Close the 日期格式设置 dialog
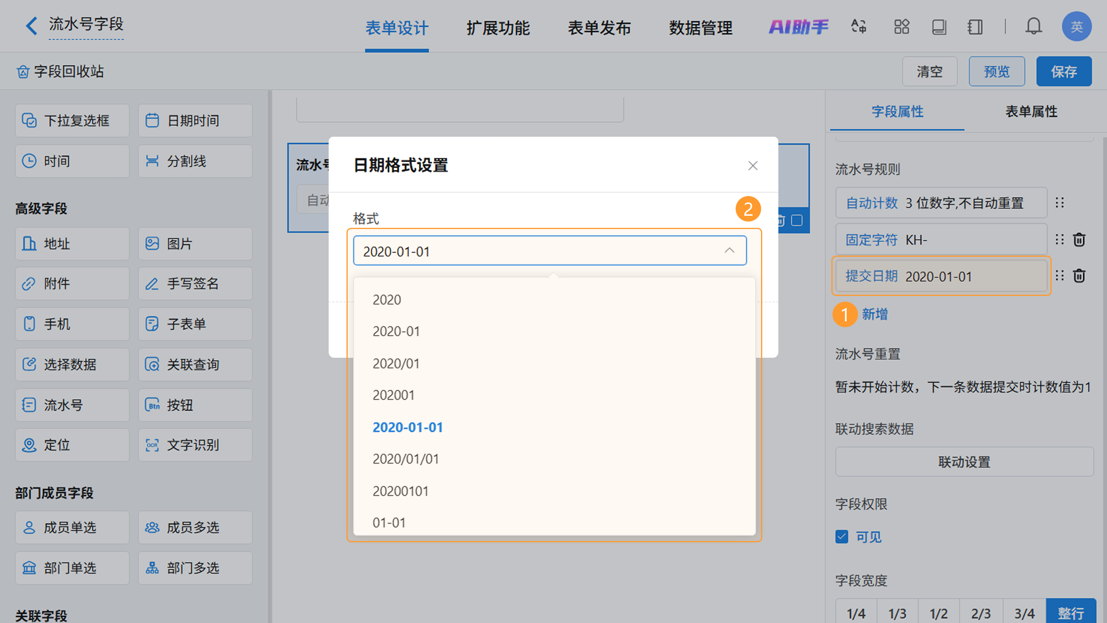 752,166
